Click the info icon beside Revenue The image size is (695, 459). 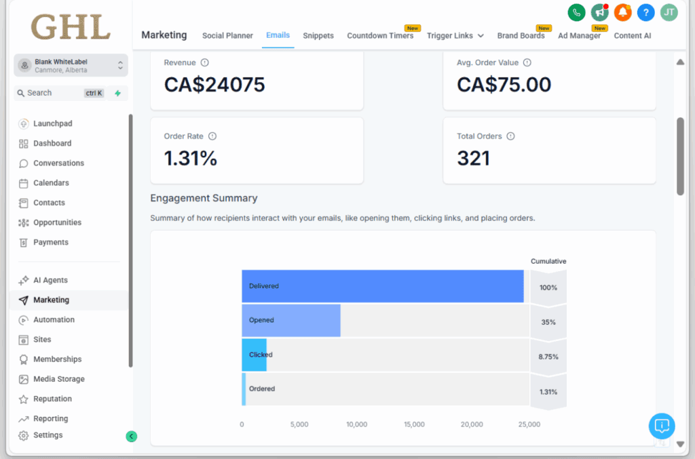coord(205,62)
